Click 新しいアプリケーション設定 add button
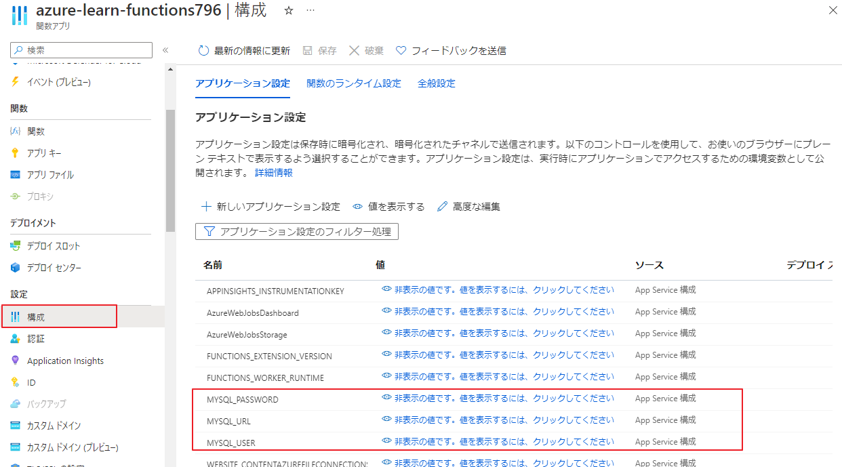The height and width of the screenshot is (467, 842). click(270, 207)
